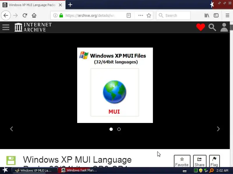The height and width of the screenshot is (174, 233).
Task: Click the page vertical scrollbar thumb
Action: [x=231, y=27]
